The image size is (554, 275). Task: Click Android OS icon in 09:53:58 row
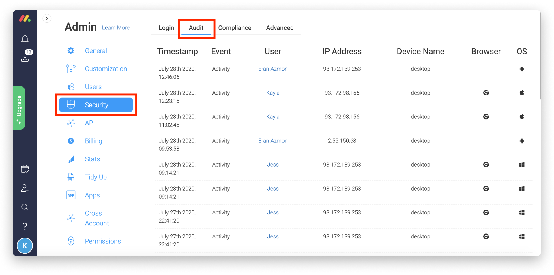pos(522,141)
